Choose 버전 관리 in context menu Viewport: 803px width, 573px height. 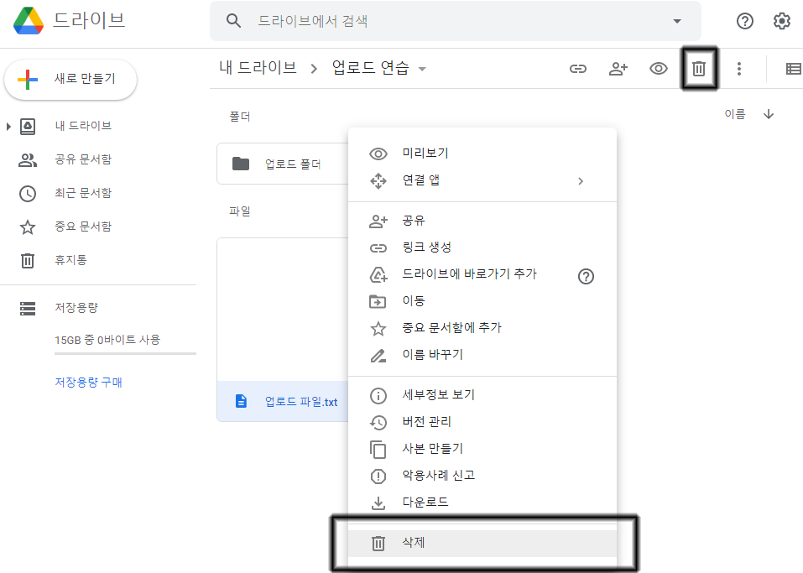pos(482,422)
